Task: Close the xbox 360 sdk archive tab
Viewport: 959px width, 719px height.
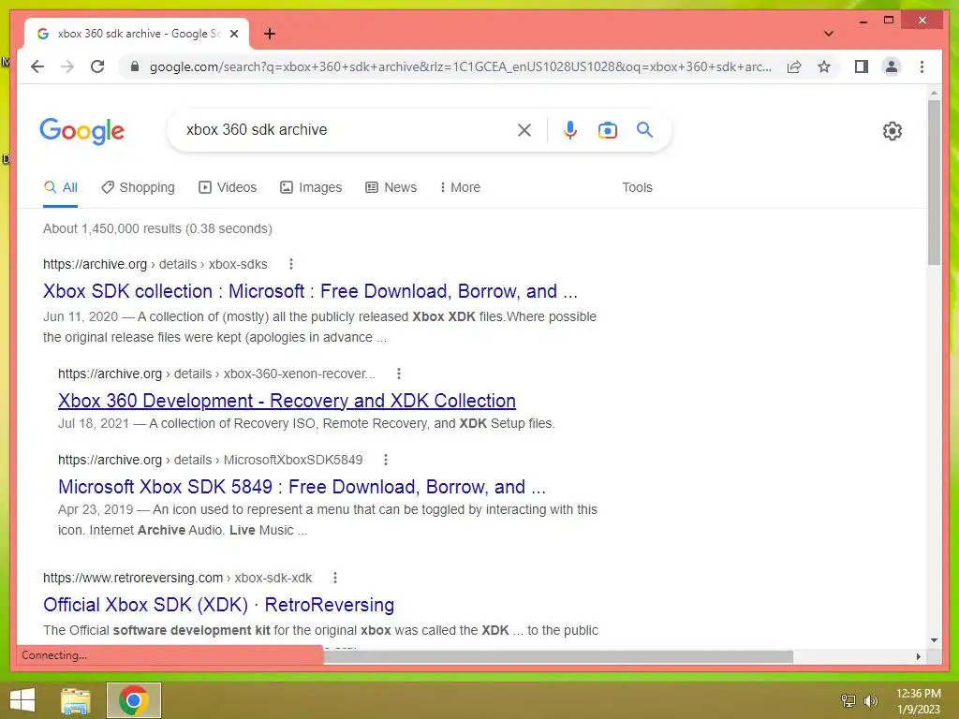Action: click(233, 34)
